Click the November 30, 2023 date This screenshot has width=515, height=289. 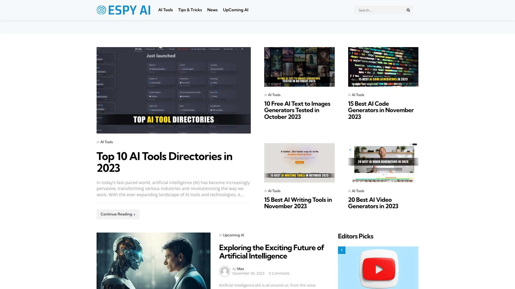pos(248,273)
